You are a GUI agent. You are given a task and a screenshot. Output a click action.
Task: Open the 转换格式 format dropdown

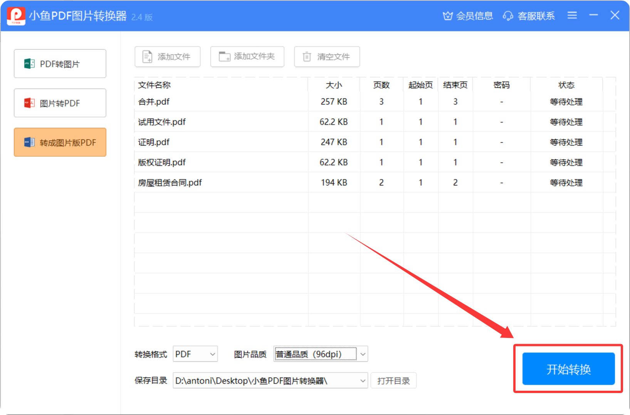(195, 353)
